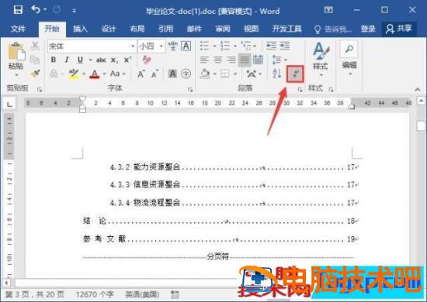Image resolution: width=427 pixels, height=302 pixels.
Task: Align text to the left
Action: [x=204, y=60]
